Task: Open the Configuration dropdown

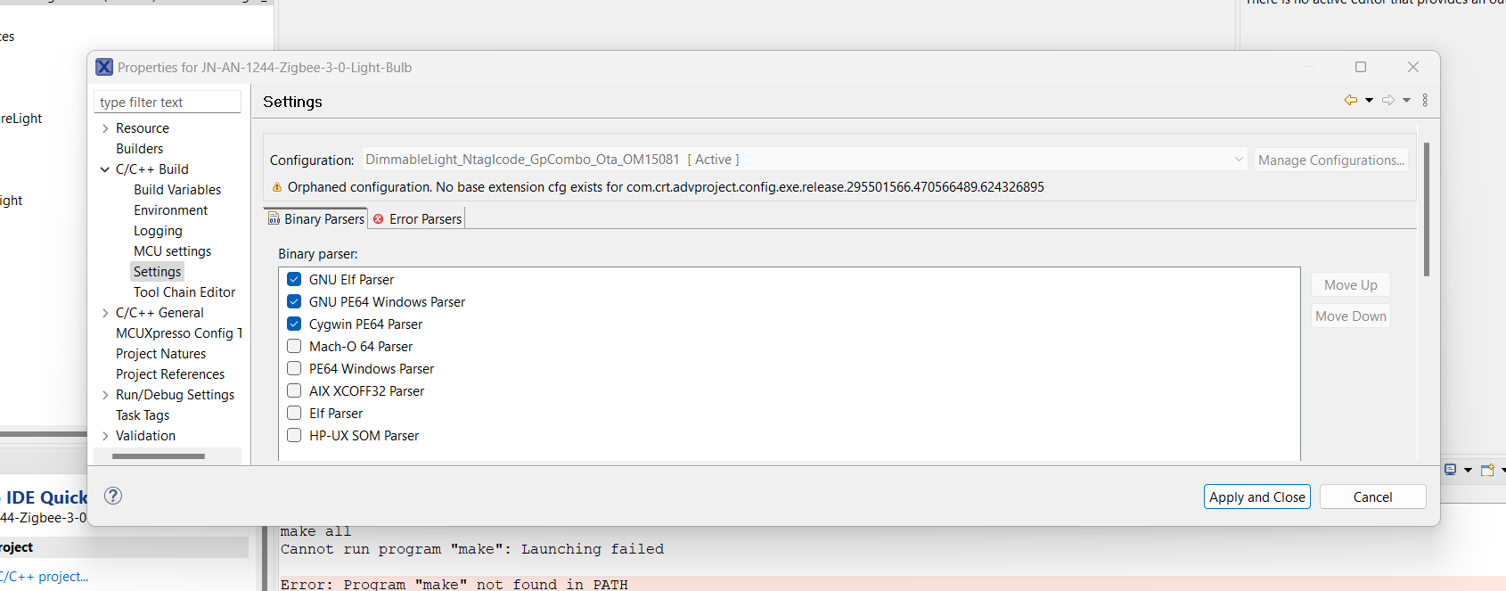Action: tap(1239, 160)
